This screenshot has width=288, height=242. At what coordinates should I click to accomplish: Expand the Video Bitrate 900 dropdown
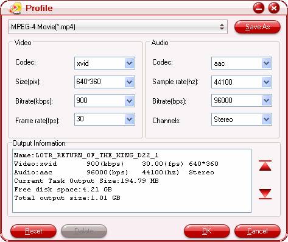(129, 101)
